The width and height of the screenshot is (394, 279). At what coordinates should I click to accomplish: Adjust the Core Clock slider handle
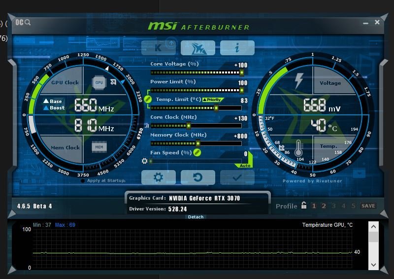[189, 126]
